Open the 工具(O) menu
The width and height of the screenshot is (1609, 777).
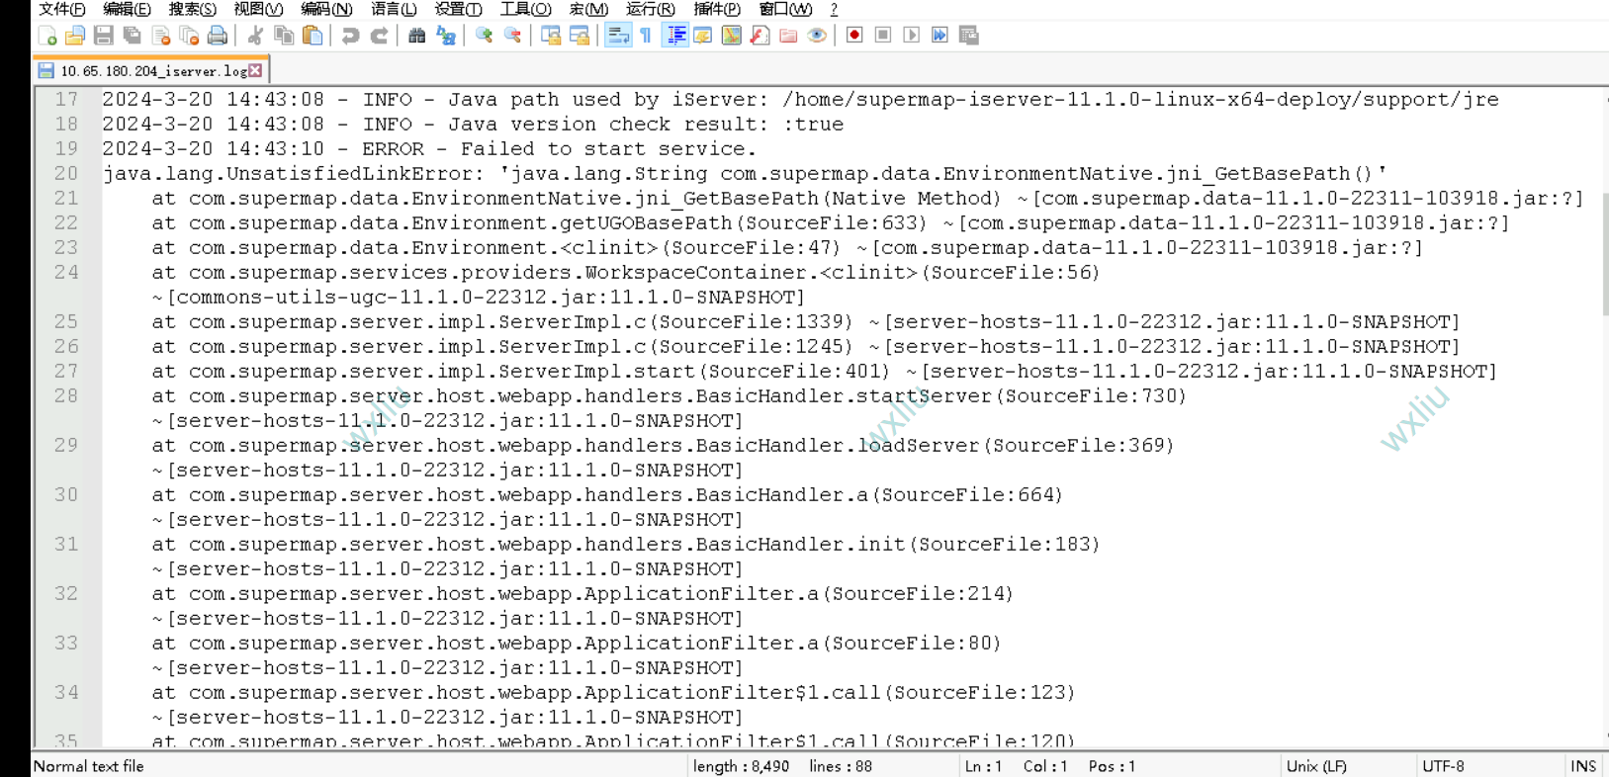click(x=525, y=9)
